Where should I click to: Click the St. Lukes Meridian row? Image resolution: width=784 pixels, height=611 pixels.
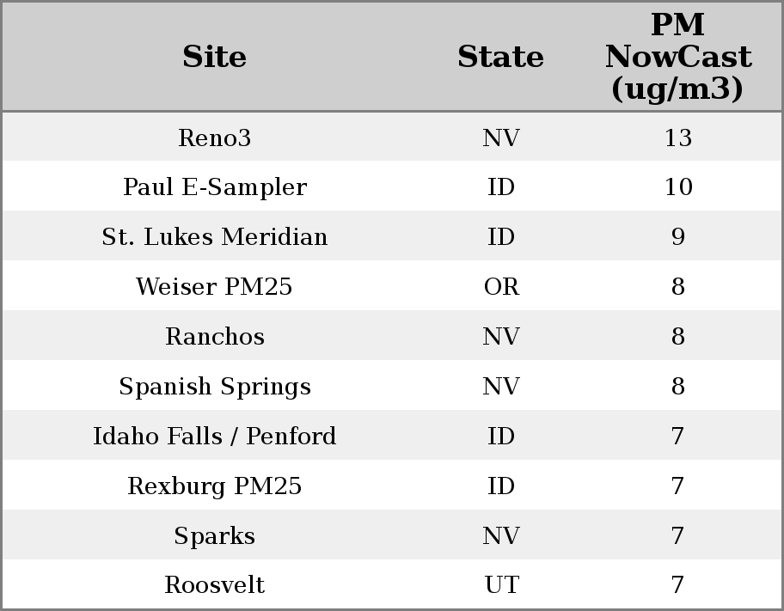click(214, 237)
